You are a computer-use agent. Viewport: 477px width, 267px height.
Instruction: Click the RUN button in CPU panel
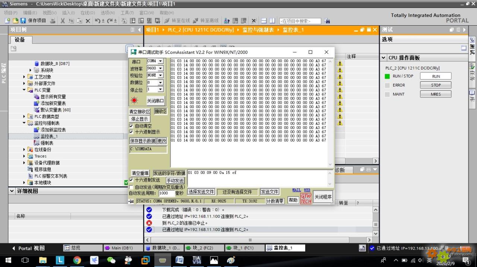click(x=436, y=76)
